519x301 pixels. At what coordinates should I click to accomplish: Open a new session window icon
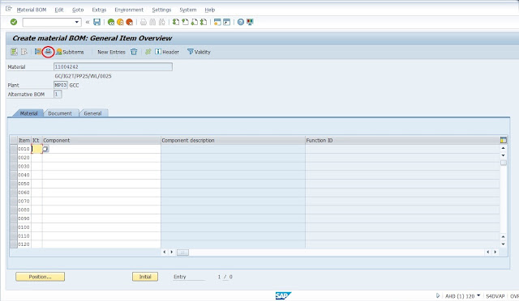point(217,22)
